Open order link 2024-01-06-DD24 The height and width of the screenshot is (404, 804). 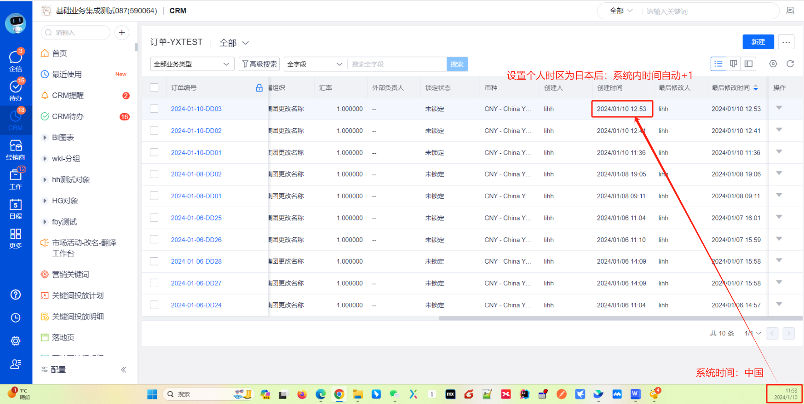[196, 305]
